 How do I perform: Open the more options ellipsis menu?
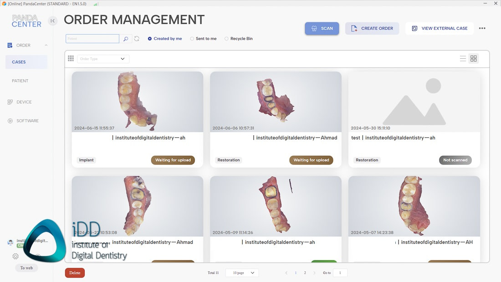coord(482,28)
